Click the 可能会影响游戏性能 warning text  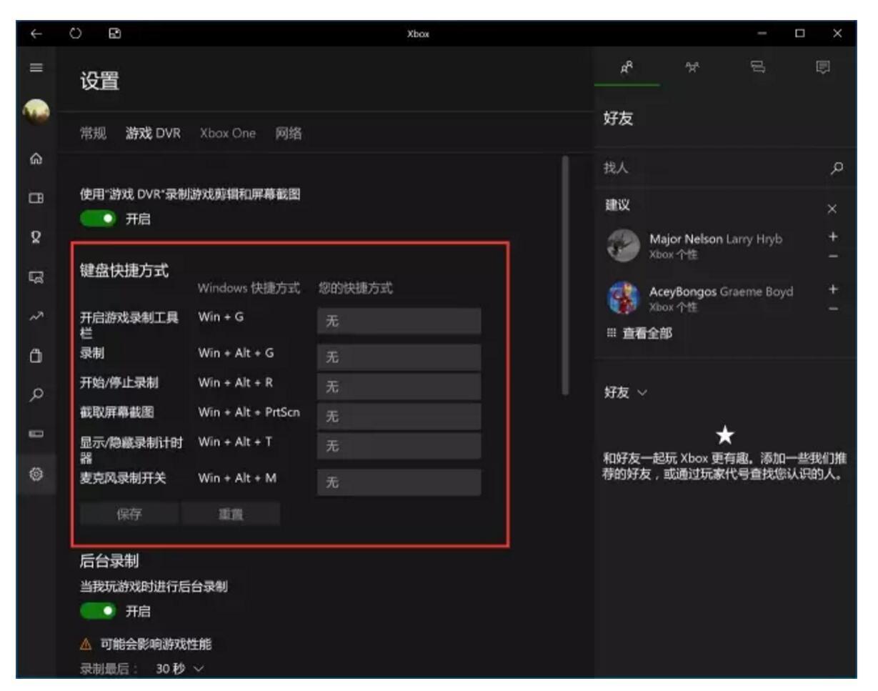(156, 645)
